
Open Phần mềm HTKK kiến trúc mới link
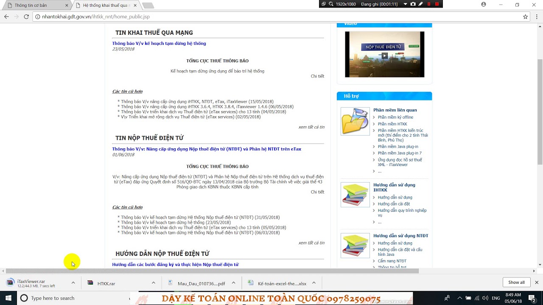(403, 135)
